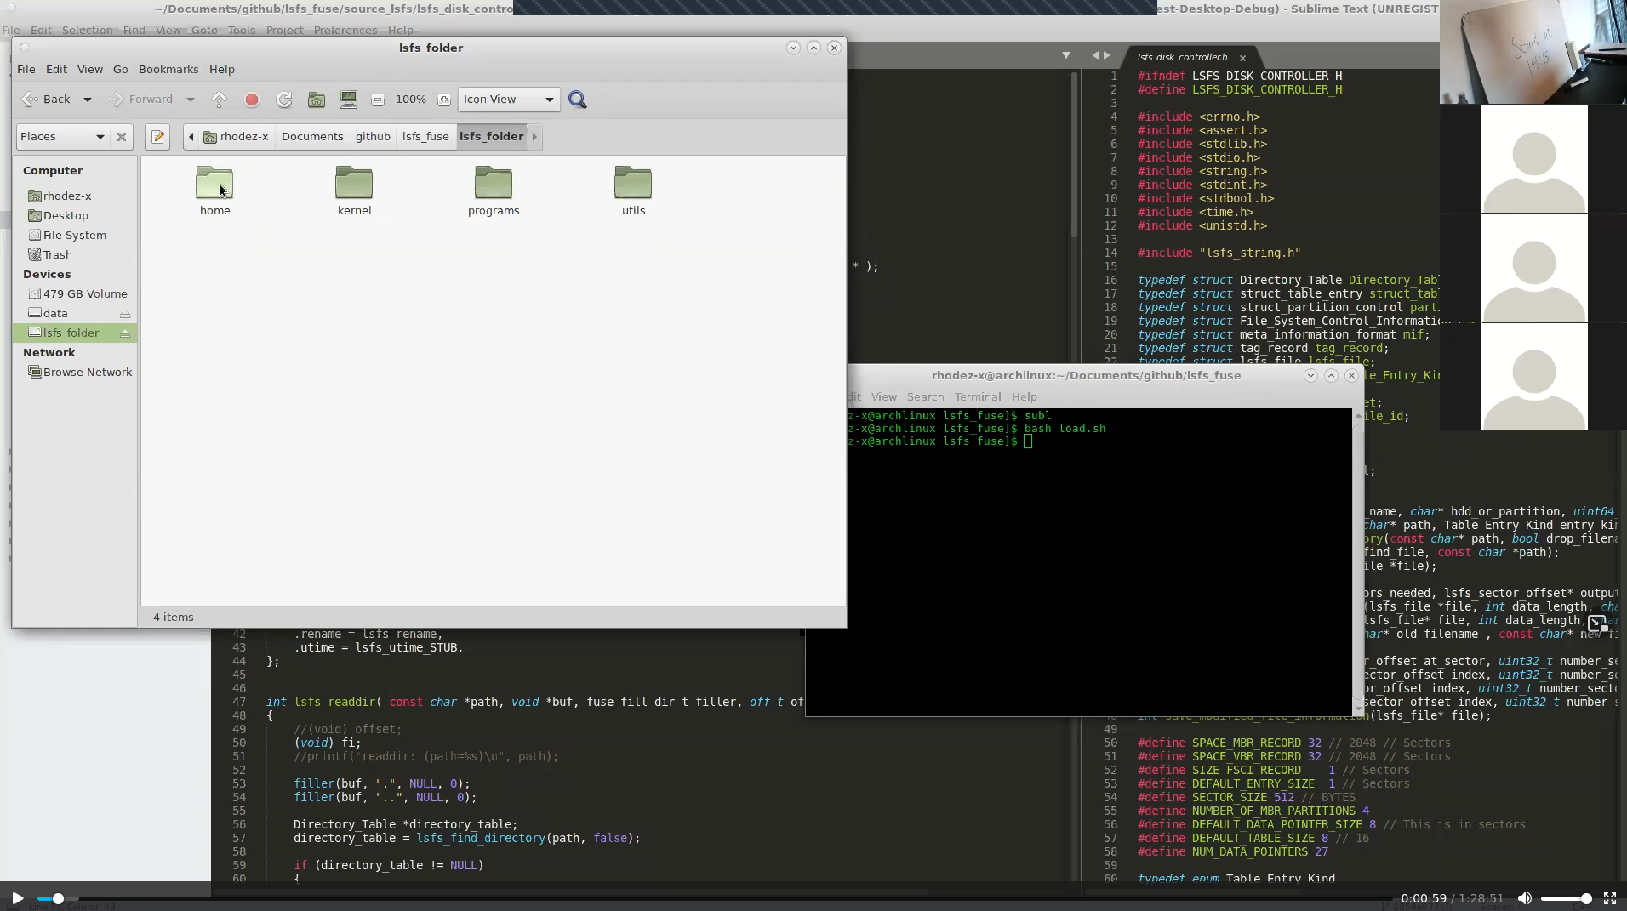Go up to parent folder
Image resolution: width=1627 pixels, height=911 pixels.
click(220, 100)
